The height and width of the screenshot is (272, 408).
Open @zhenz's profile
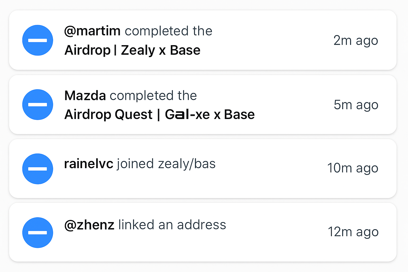(89, 224)
